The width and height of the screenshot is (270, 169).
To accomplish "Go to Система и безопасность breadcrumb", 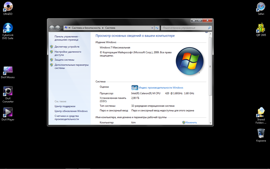I will tap(86, 28).
